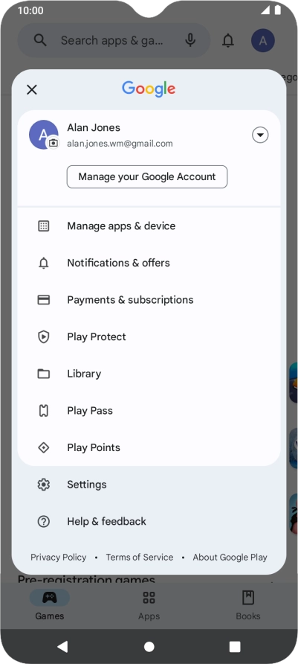Open the Privacy Policy link

[58, 558]
